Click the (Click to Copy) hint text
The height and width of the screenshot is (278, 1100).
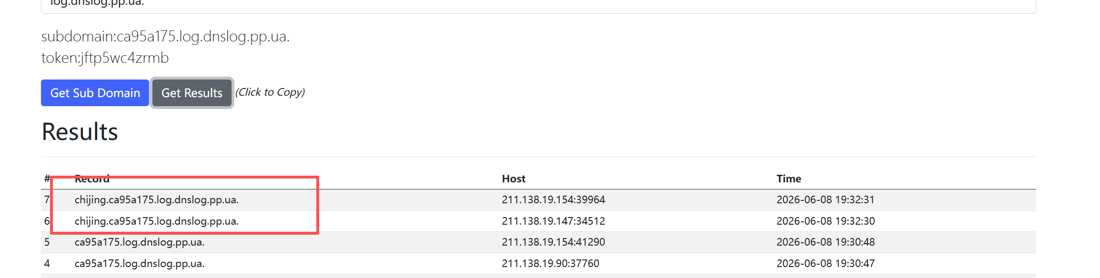click(x=270, y=92)
